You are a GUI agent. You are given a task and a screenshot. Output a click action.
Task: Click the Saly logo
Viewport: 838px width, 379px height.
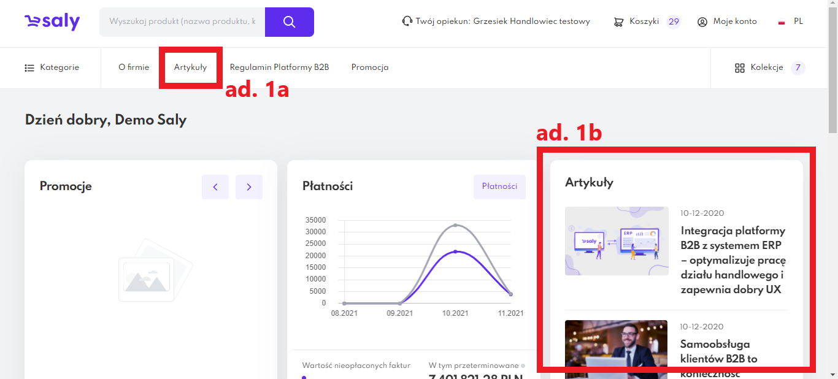[x=52, y=22]
